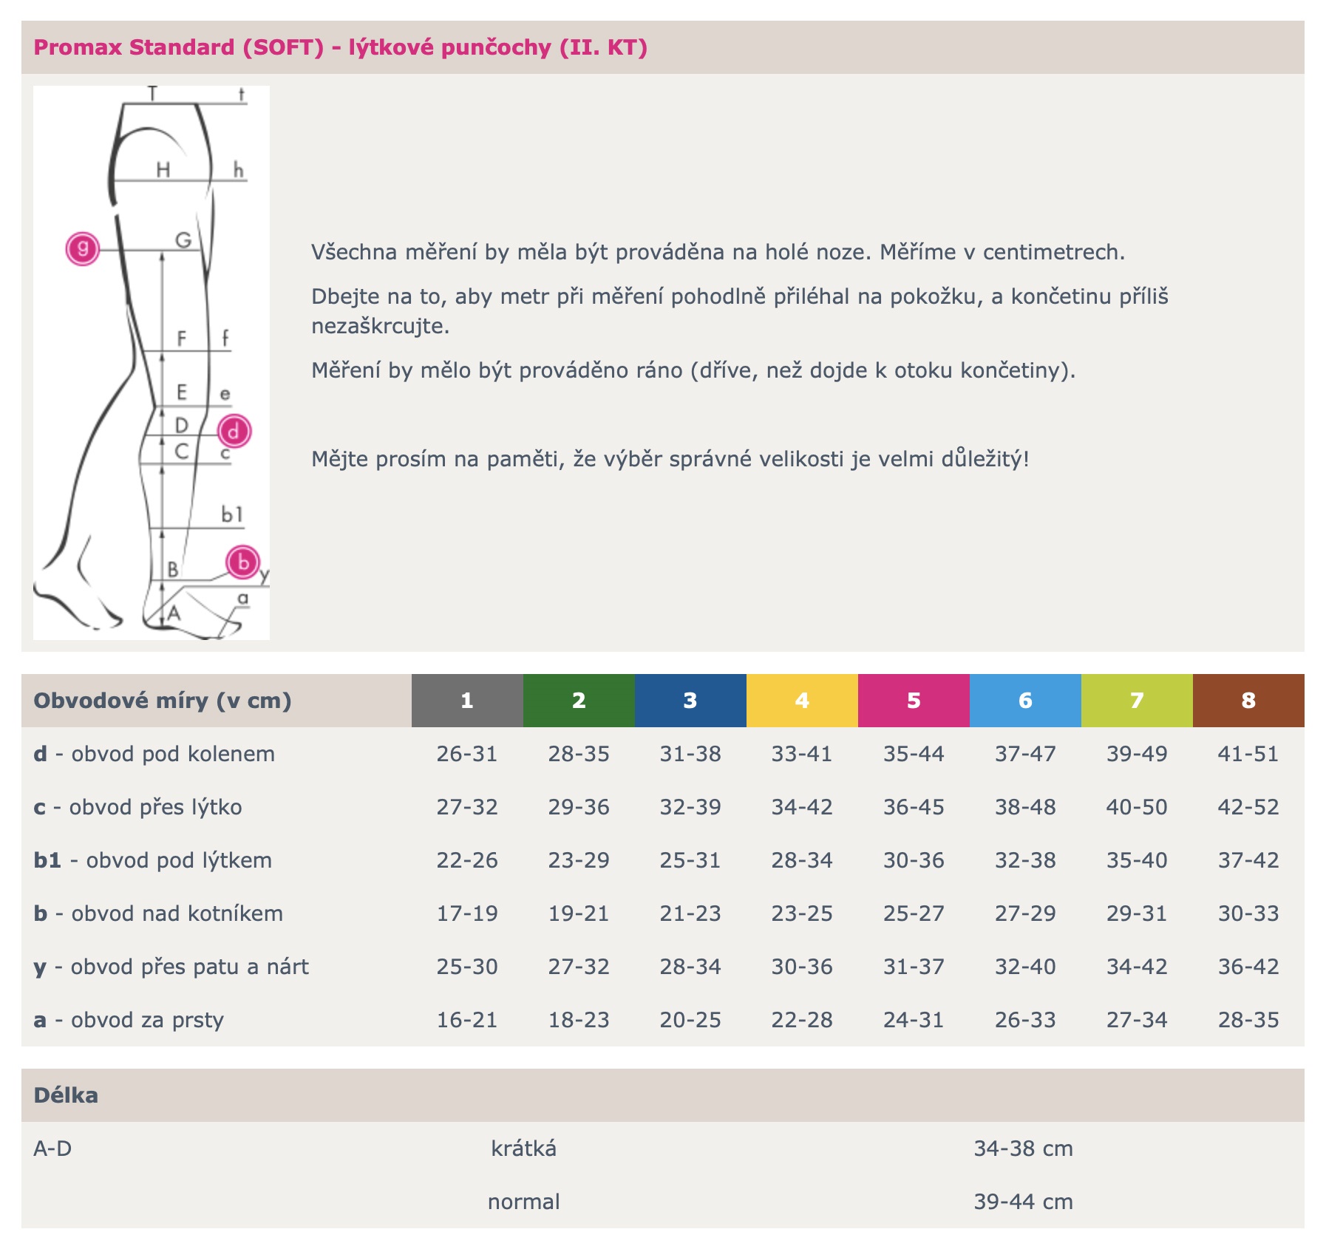1326x1249 pixels.
Task: Click the sentence starting 'Všechna měření by měla'
Action: (718, 252)
